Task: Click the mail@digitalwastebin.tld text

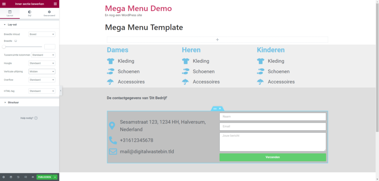Action: [x=147, y=151]
